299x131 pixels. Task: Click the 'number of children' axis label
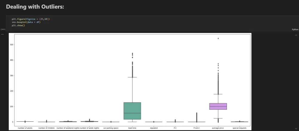coord(47,128)
